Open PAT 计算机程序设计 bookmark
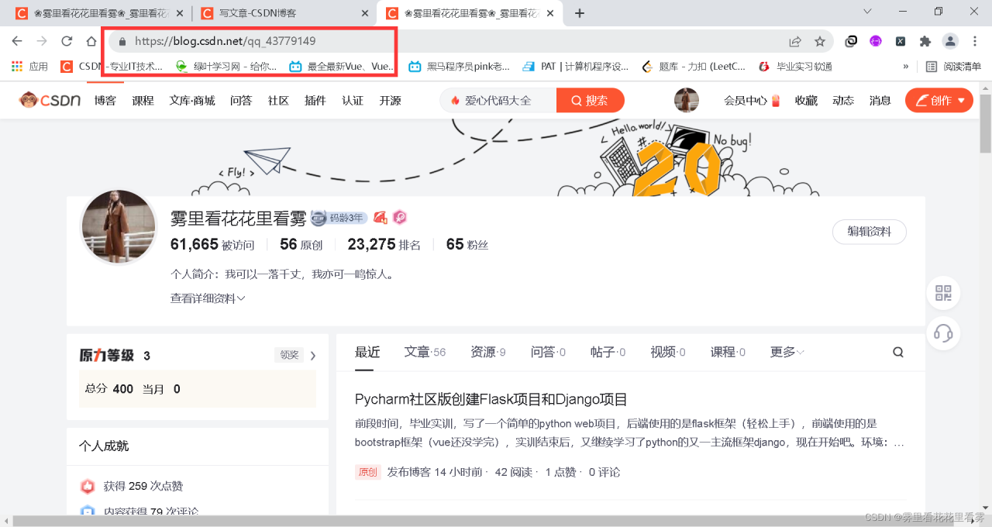992x527 pixels. pyautogui.click(x=576, y=67)
